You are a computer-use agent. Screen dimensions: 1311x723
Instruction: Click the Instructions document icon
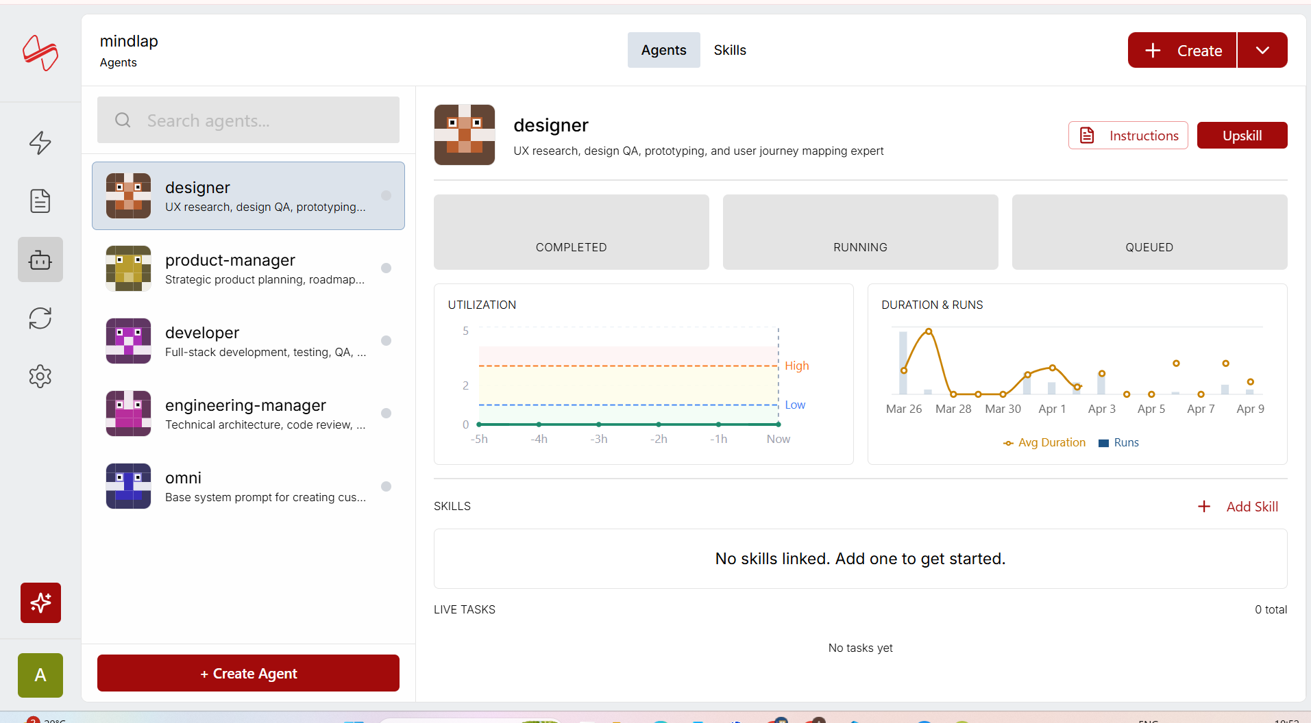1087,136
